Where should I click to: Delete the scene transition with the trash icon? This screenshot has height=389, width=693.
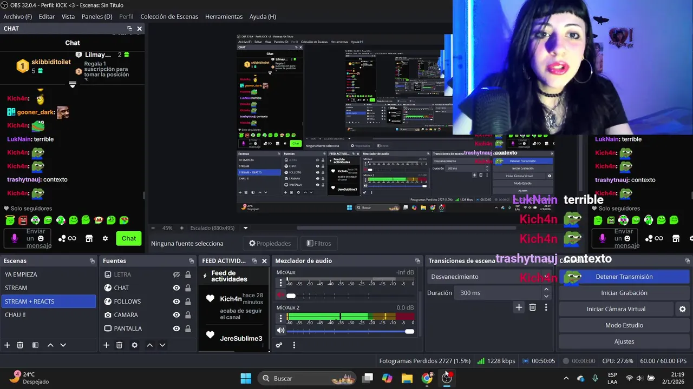(532, 307)
